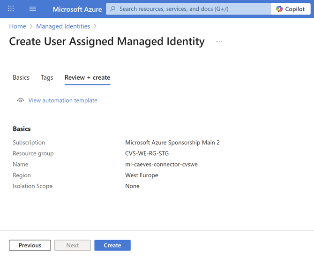Viewport: 314px width, 257px height.
Task: Navigate to Managed Identities breadcrumb
Action: point(63,26)
